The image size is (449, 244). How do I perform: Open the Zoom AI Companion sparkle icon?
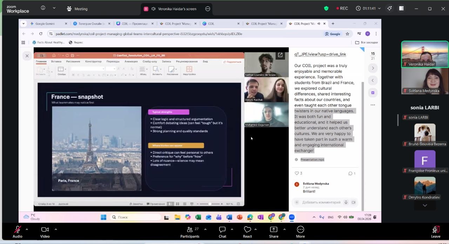(389, 8)
